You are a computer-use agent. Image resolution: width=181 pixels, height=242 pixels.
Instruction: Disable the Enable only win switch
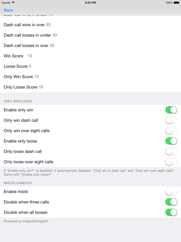[x=171, y=110]
